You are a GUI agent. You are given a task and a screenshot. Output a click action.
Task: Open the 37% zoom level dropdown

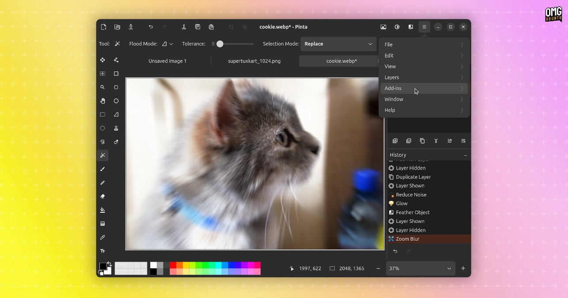click(449, 268)
